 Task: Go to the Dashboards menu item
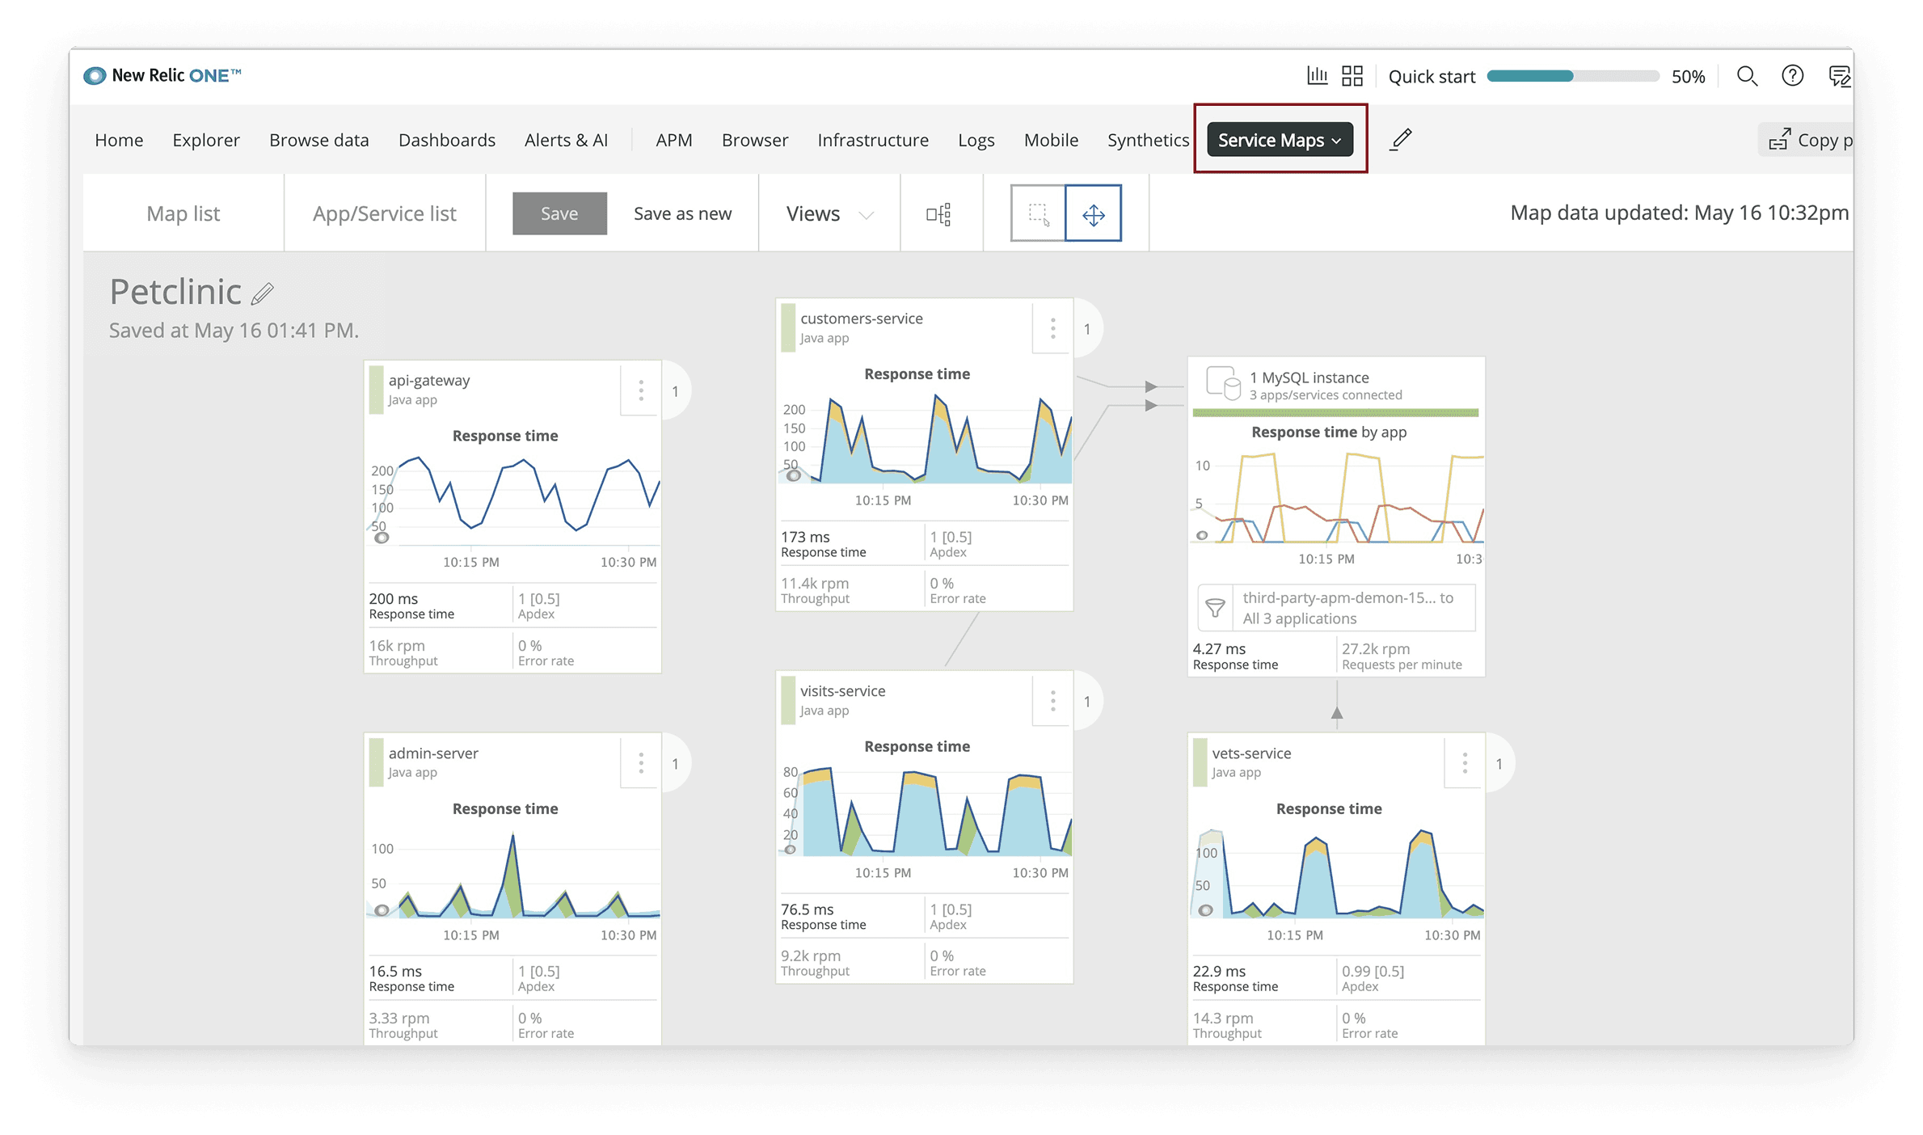pyautogui.click(x=446, y=140)
